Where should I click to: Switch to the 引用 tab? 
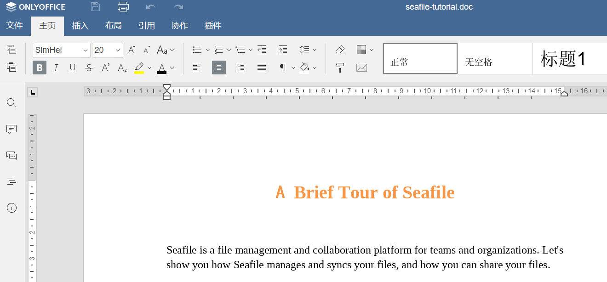[147, 26]
